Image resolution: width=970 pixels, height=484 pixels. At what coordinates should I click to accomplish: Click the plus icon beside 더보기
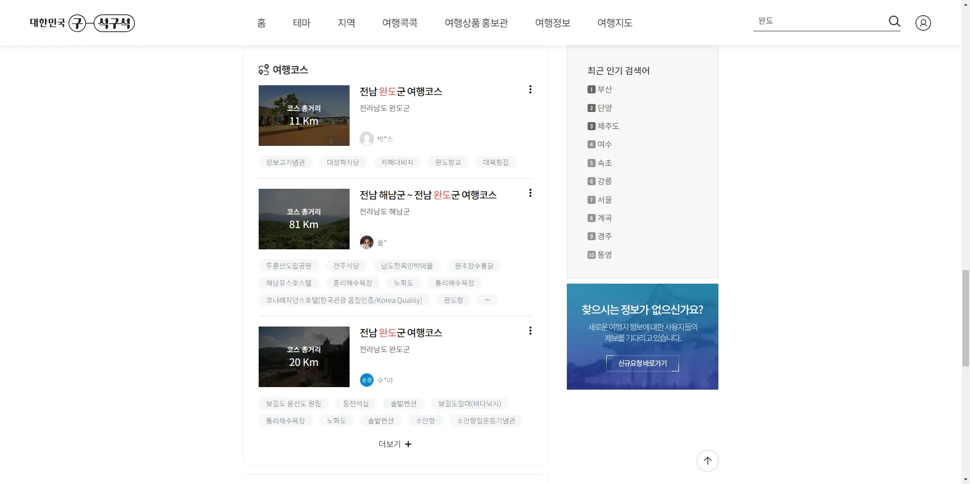point(408,444)
